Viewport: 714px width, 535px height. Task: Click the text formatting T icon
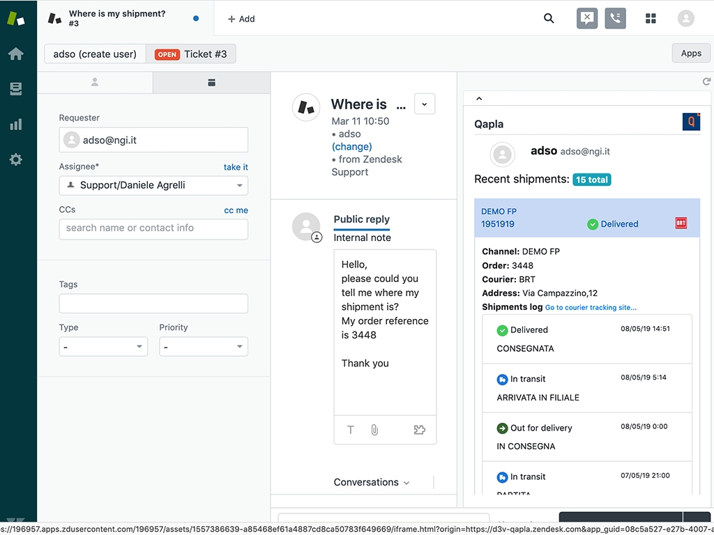click(351, 430)
